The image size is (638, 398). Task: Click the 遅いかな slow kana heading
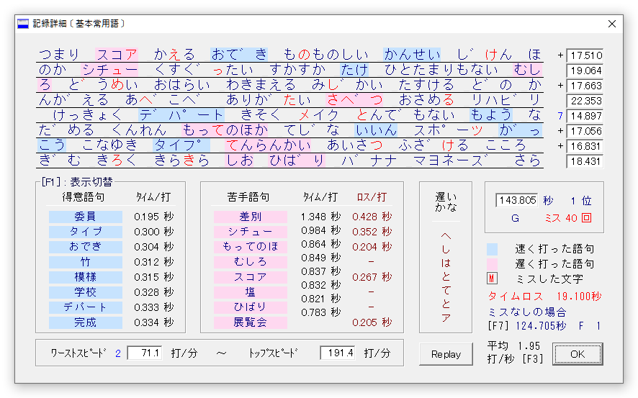pos(446,202)
